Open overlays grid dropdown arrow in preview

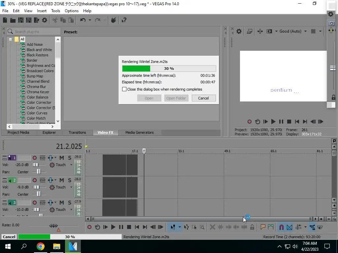coord(320,31)
